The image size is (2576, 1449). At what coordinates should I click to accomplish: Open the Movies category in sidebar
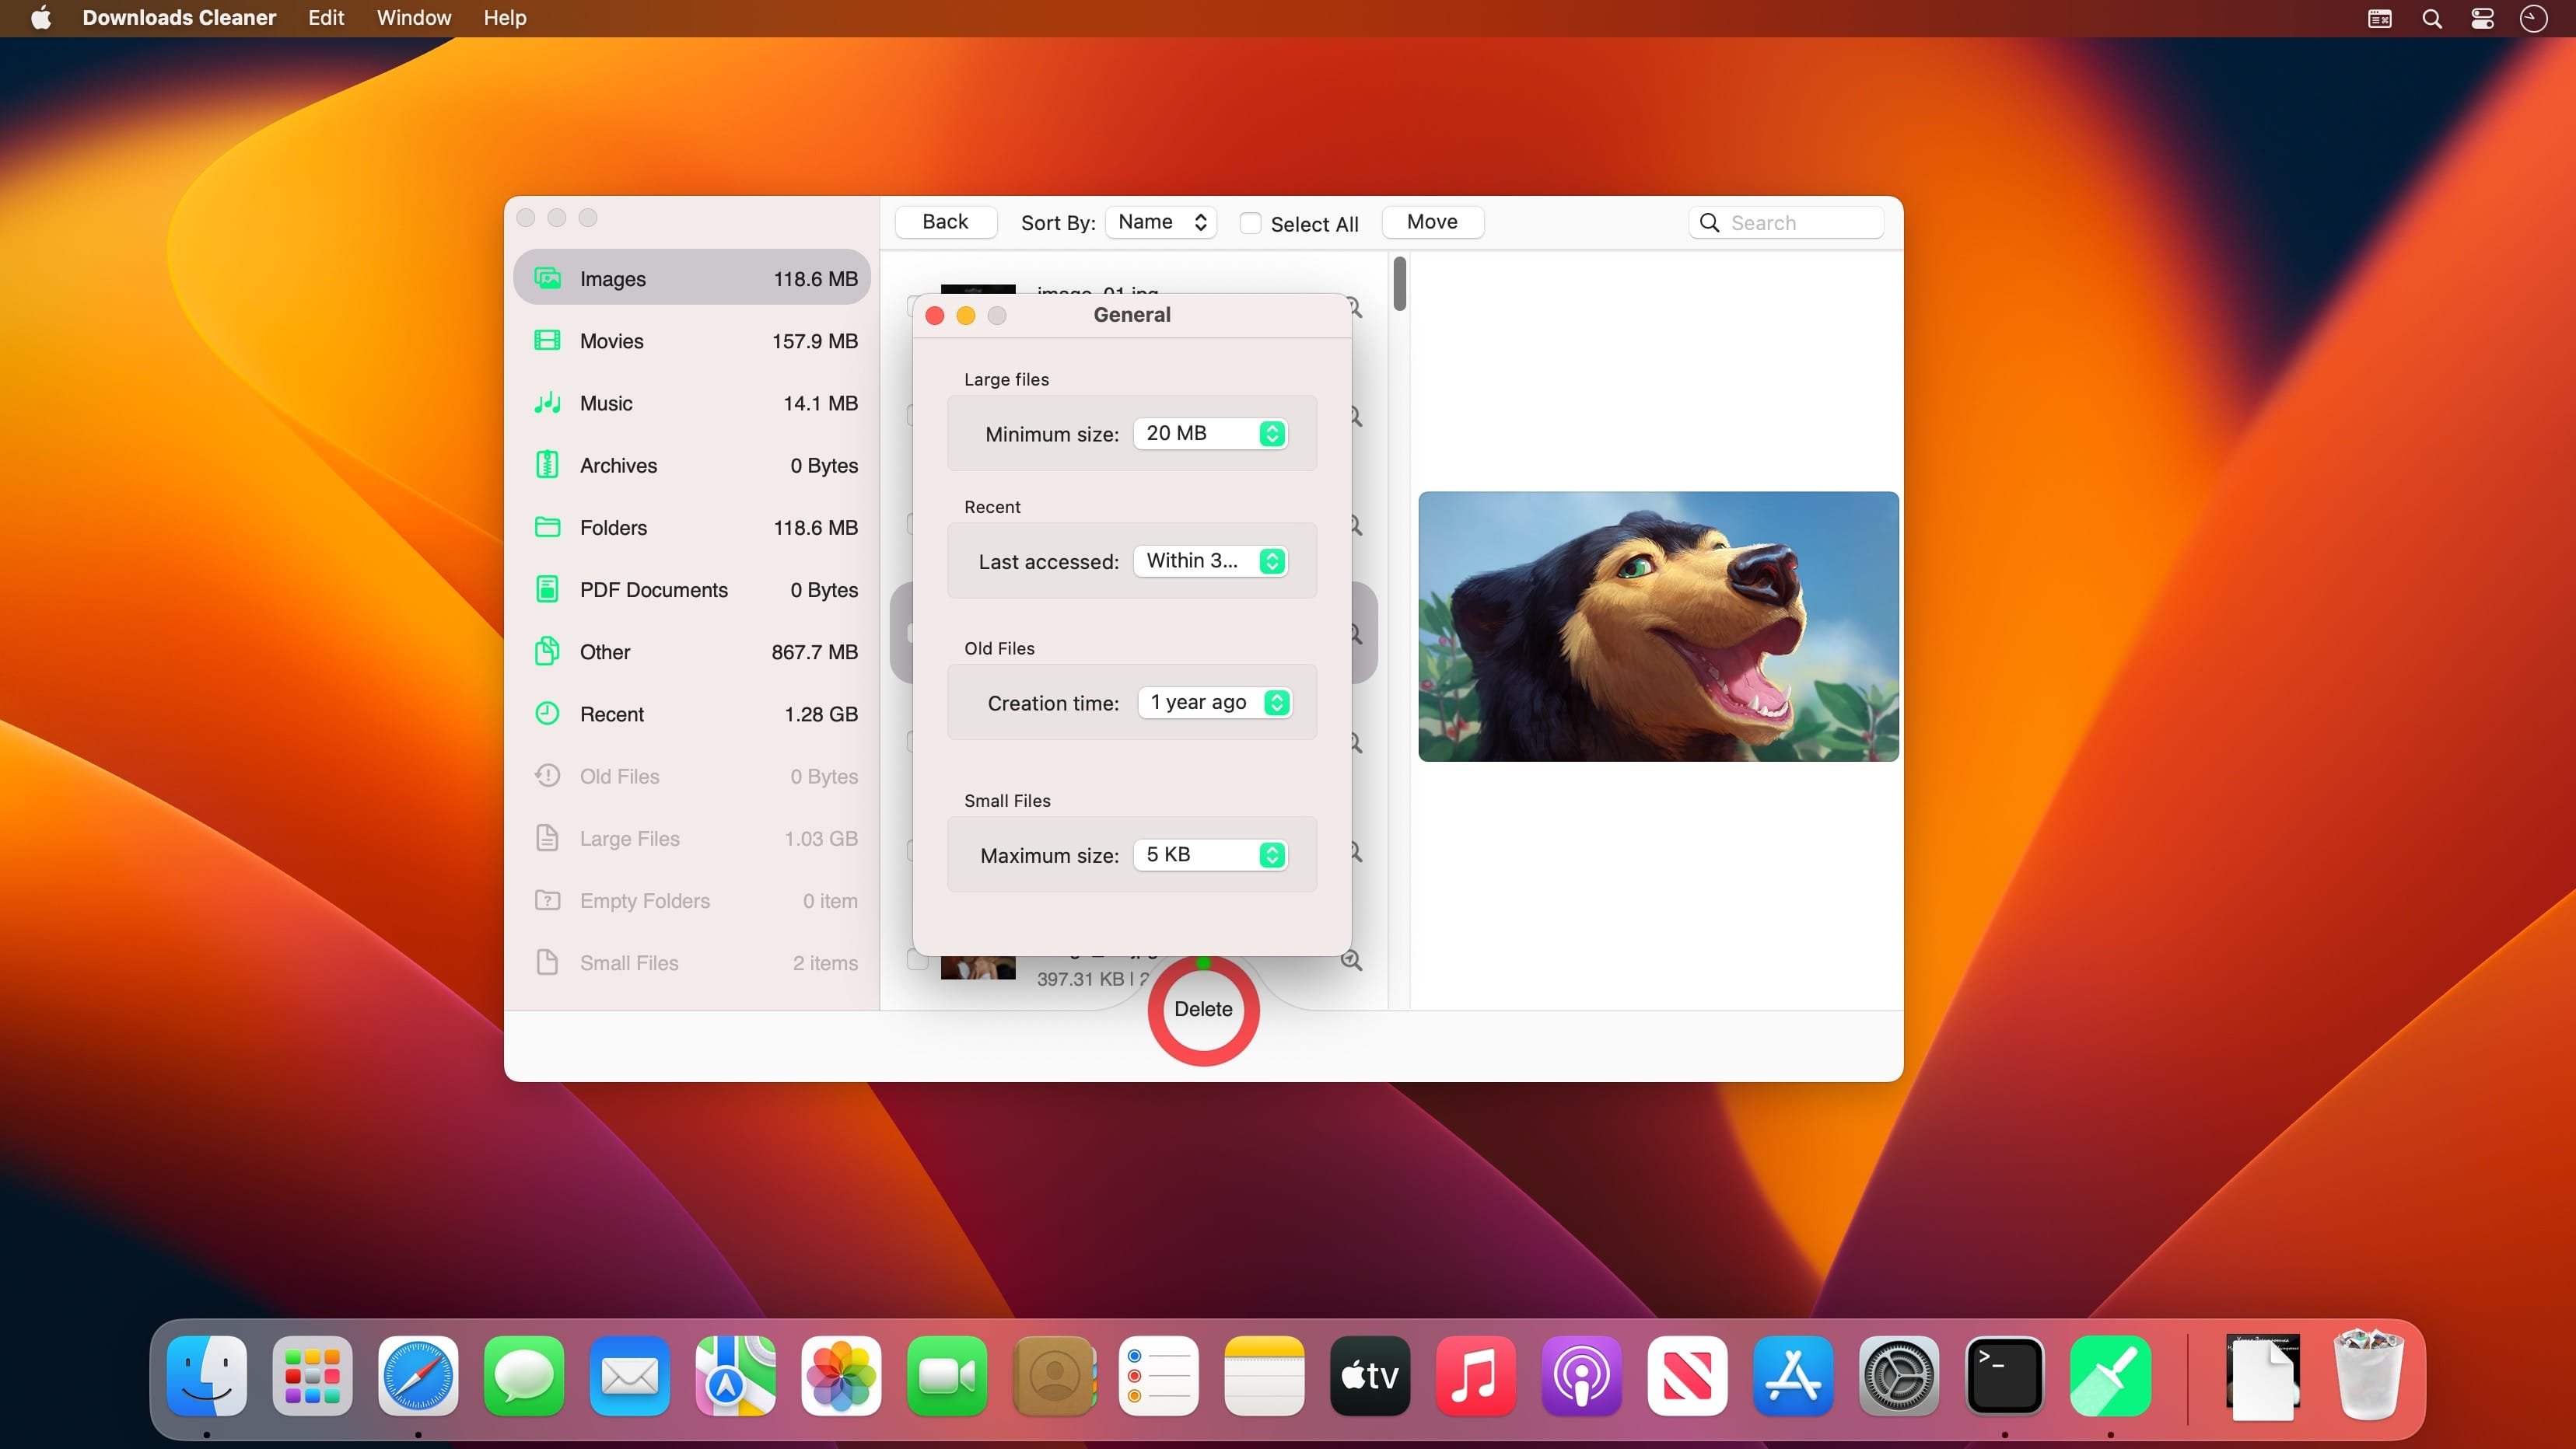pyautogui.click(x=692, y=340)
